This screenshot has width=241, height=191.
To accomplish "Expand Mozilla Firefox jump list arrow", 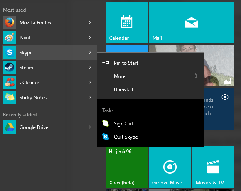I will [x=90, y=22].
